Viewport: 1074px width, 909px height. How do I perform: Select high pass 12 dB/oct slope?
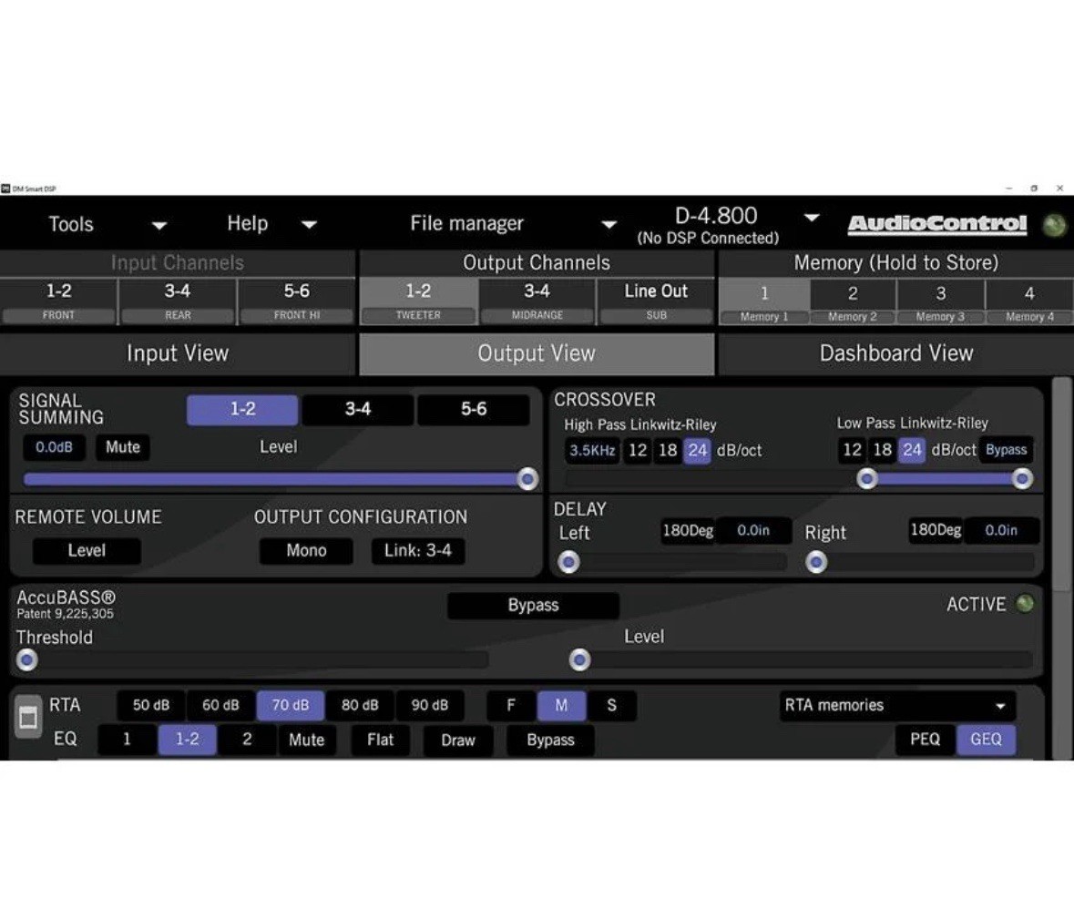click(x=638, y=451)
